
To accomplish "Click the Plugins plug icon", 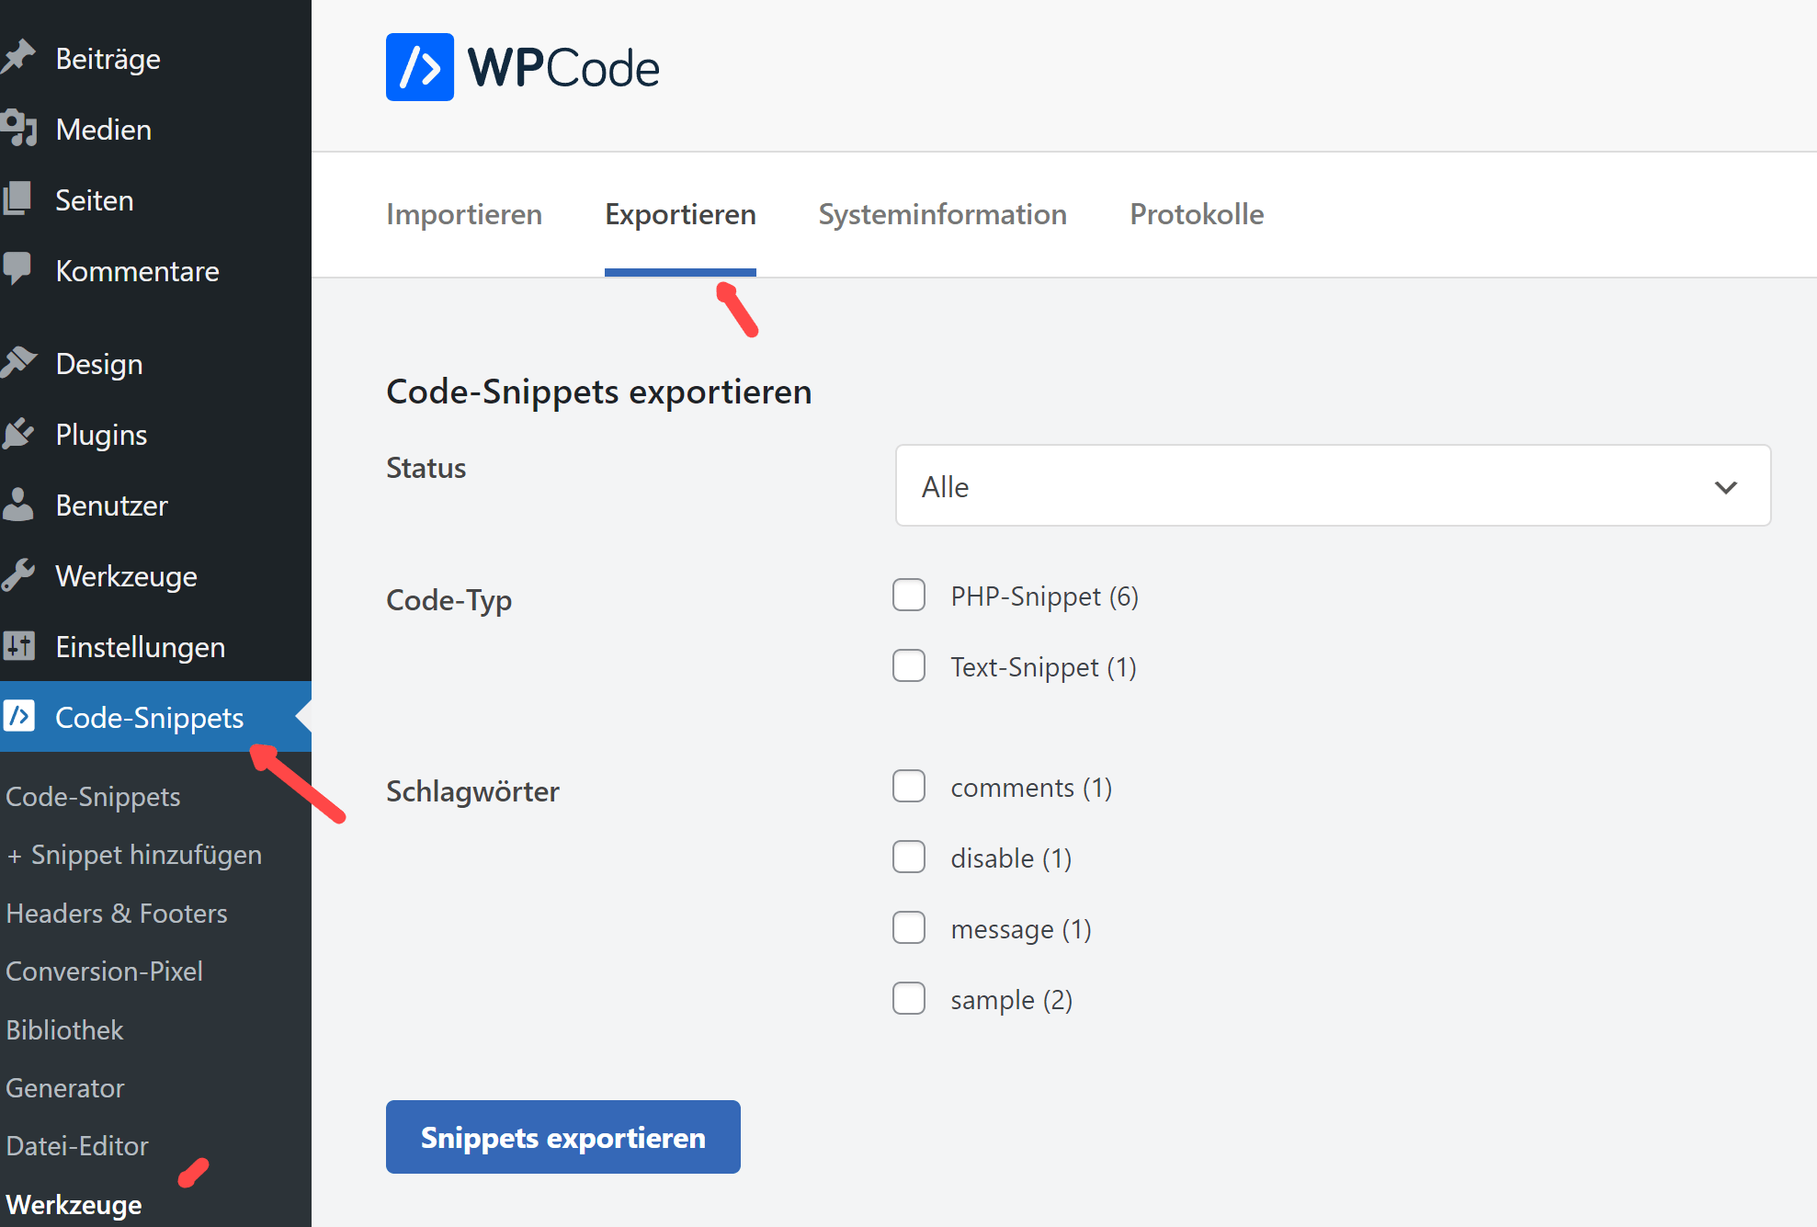I will (18, 434).
